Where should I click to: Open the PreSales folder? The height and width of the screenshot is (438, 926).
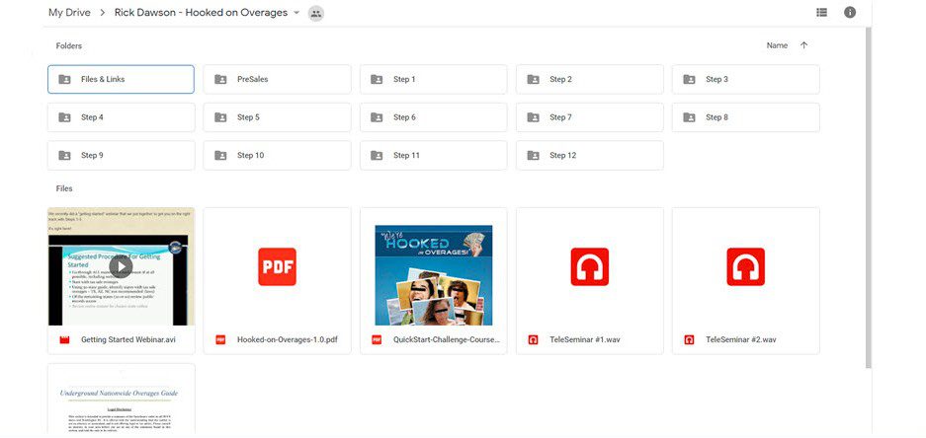click(277, 79)
